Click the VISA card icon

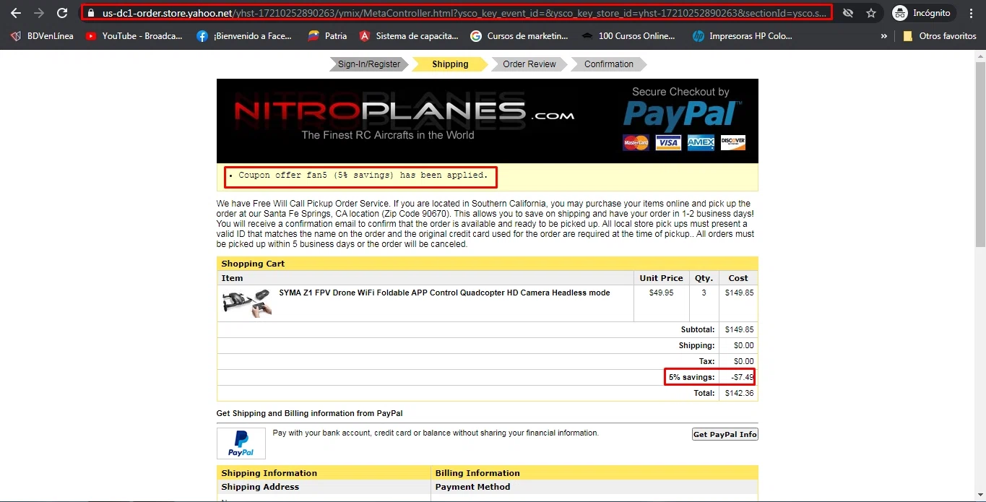(668, 143)
